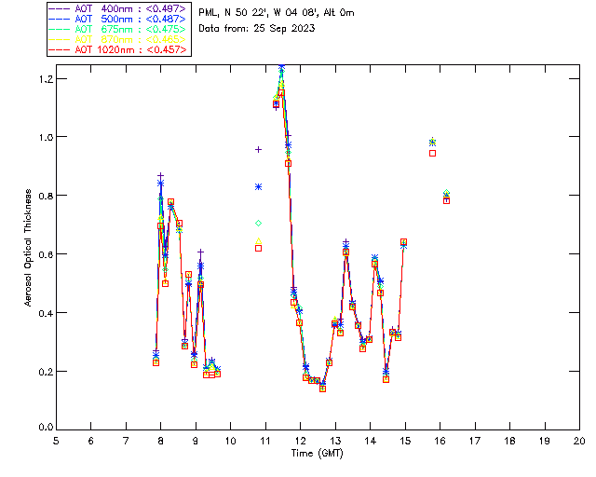Click the red AOT 1020nm legend entry
Image resolution: width=596 pixels, height=477 pixels.
pos(119,49)
